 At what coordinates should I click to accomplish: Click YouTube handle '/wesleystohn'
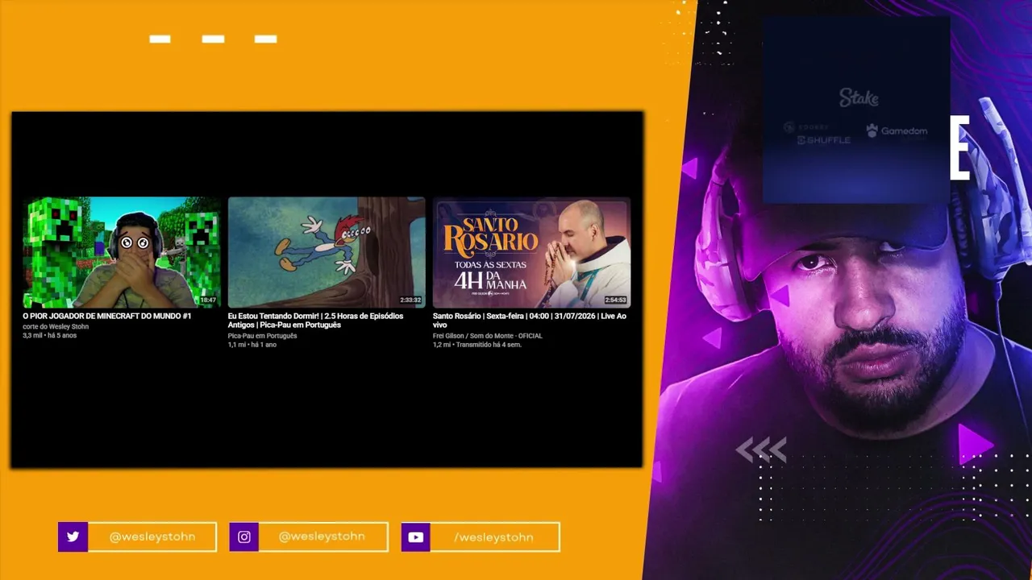coord(494,537)
